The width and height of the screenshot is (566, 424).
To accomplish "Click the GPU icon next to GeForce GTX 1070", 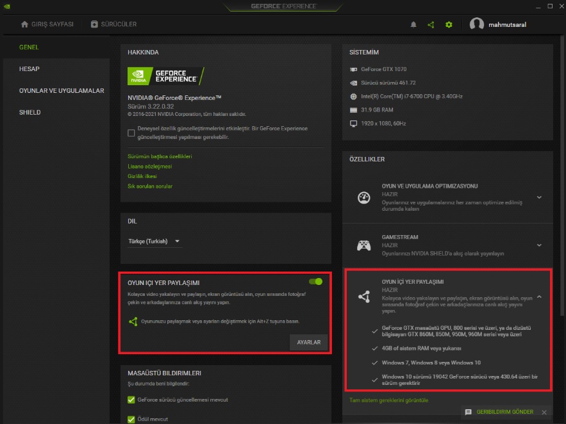I will click(x=353, y=69).
